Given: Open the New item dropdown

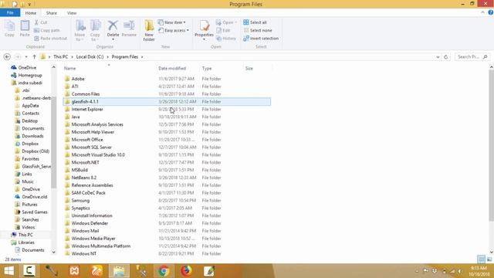Looking at the screenshot, I should (171, 22).
